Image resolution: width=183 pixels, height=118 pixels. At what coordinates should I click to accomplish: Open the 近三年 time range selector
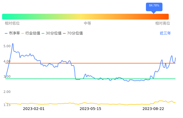click(x=165, y=33)
